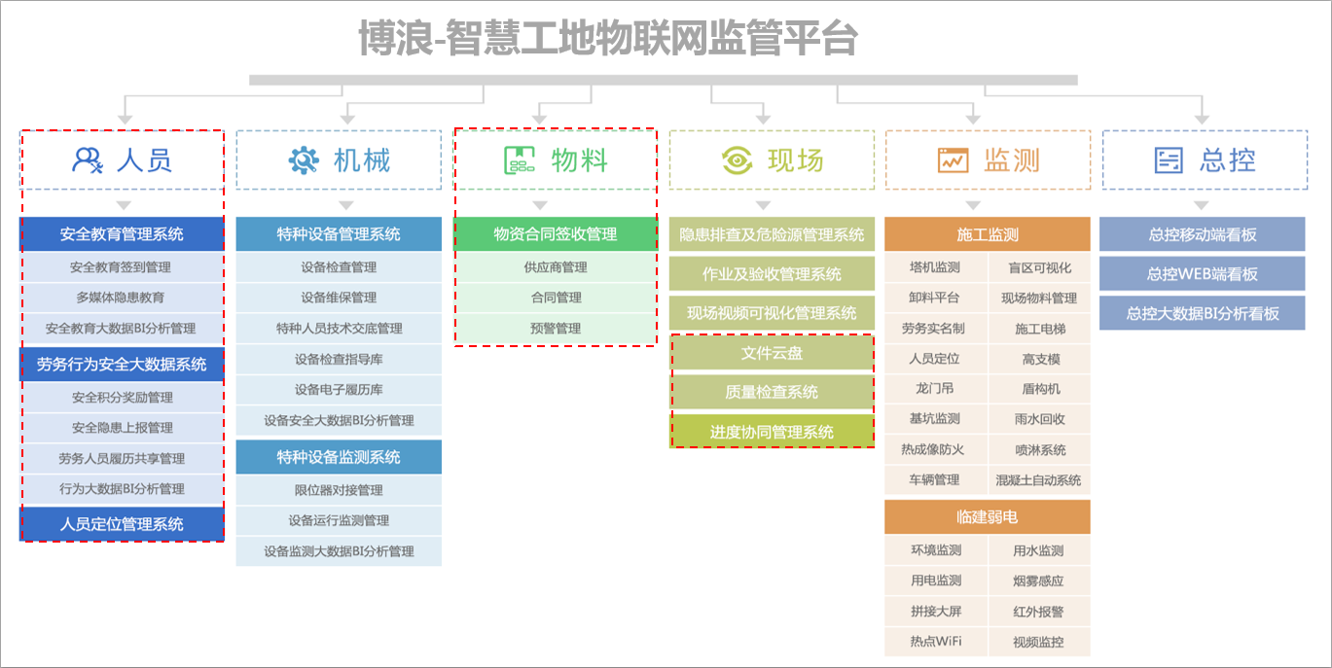
Task: Click the 物料 materials icon
Action: click(520, 159)
